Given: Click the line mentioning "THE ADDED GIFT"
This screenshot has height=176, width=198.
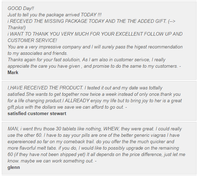Looking at the screenshot, I should coord(91,21).
